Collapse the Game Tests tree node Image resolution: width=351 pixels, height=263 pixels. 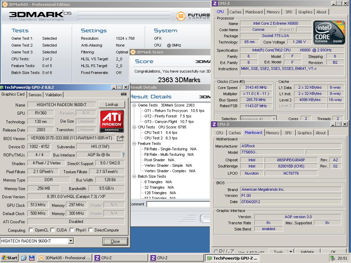(134, 105)
